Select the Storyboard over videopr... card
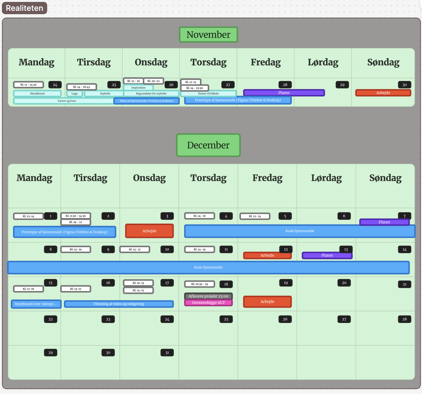422x394 pixels. point(36,304)
